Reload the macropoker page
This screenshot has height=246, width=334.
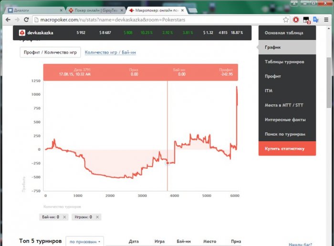point(26,20)
